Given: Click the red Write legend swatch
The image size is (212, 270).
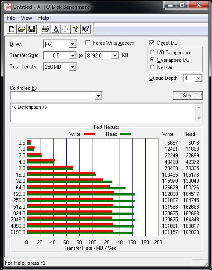Looking at the screenshot, I should pyautogui.click(x=90, y=134).
